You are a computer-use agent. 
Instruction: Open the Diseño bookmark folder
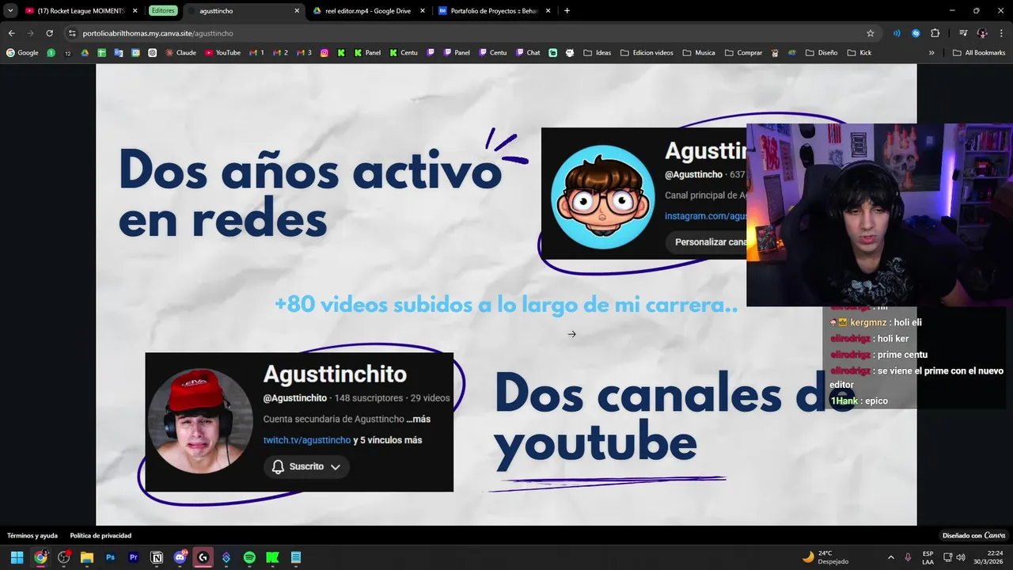(x=821, y=53)
